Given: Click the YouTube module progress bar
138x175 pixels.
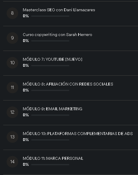Looking at the screenshot, I should pyautogui.click(x=50, y=66).
